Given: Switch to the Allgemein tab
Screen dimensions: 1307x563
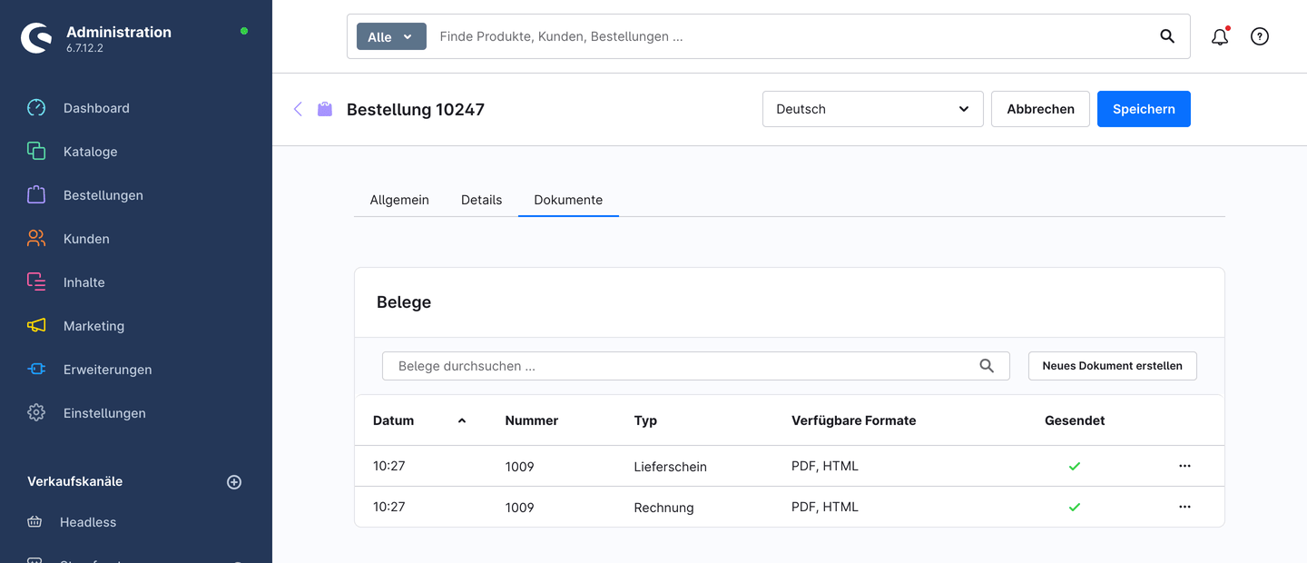Looking at the screenshot, I should [x=399, y=200].
